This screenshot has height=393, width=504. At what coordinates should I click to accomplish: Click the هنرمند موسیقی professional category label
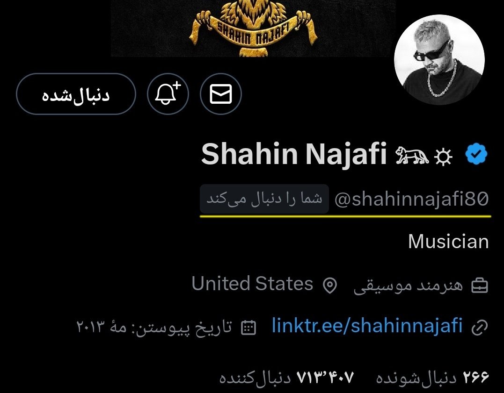(408, 286)
